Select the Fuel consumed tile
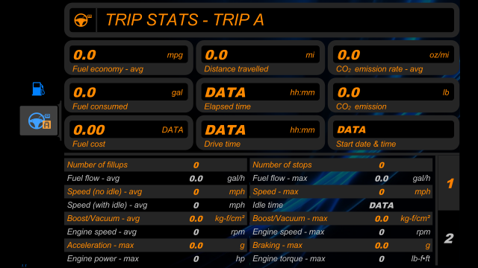This screenshot has width=478, height=268. click(x=128, y=95)
